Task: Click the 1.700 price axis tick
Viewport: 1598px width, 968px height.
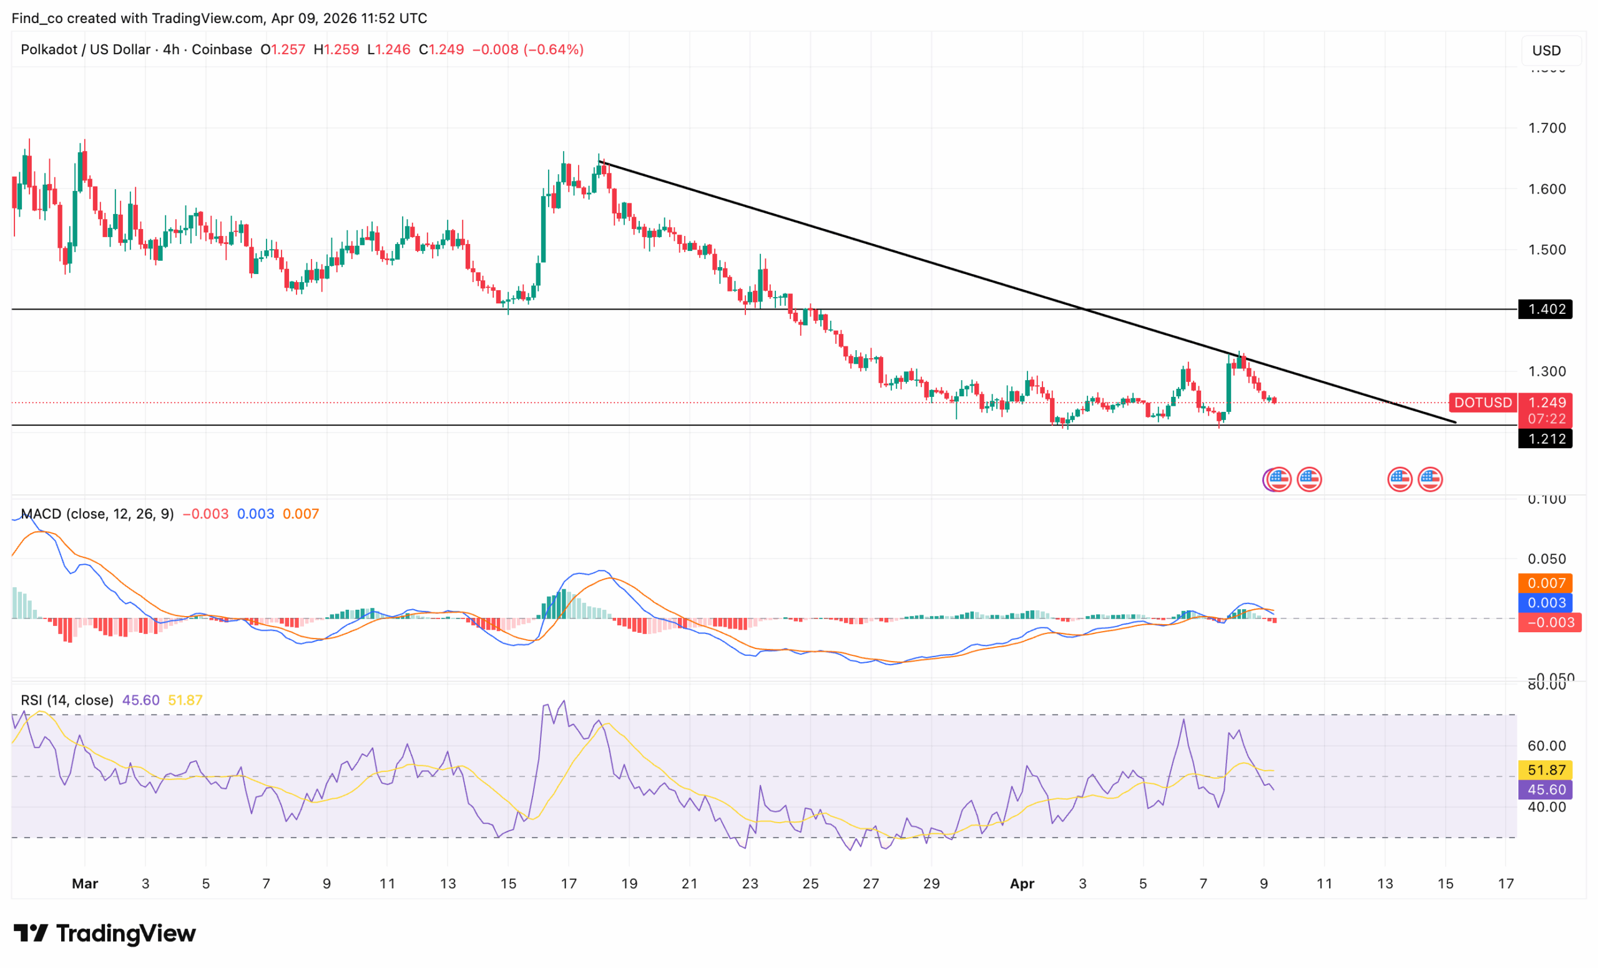Action: [x=1547, y=129]
